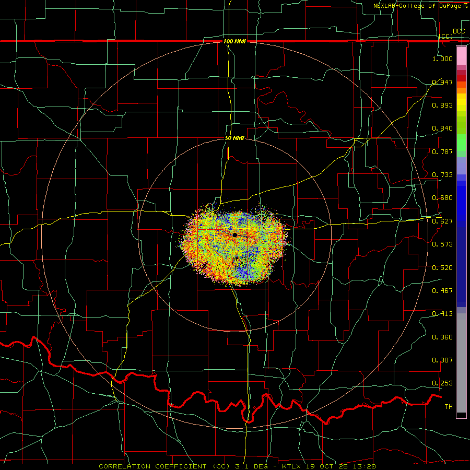This screenshot has width=470, height=470.
Task: Click the 0.467 legend value
Action: tap(442, 291)
